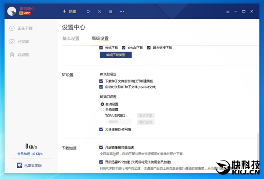Screen dimensions: 264x179
Task: Close the Xunlei window
Action: pyautogui.click(x=252, y=11)
